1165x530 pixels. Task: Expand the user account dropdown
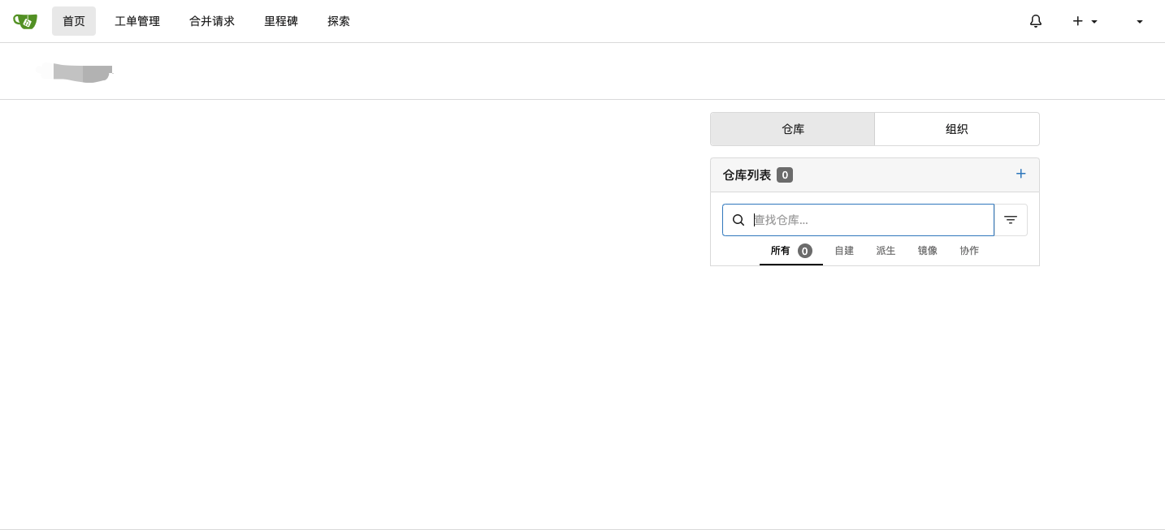coord(1140,21)
